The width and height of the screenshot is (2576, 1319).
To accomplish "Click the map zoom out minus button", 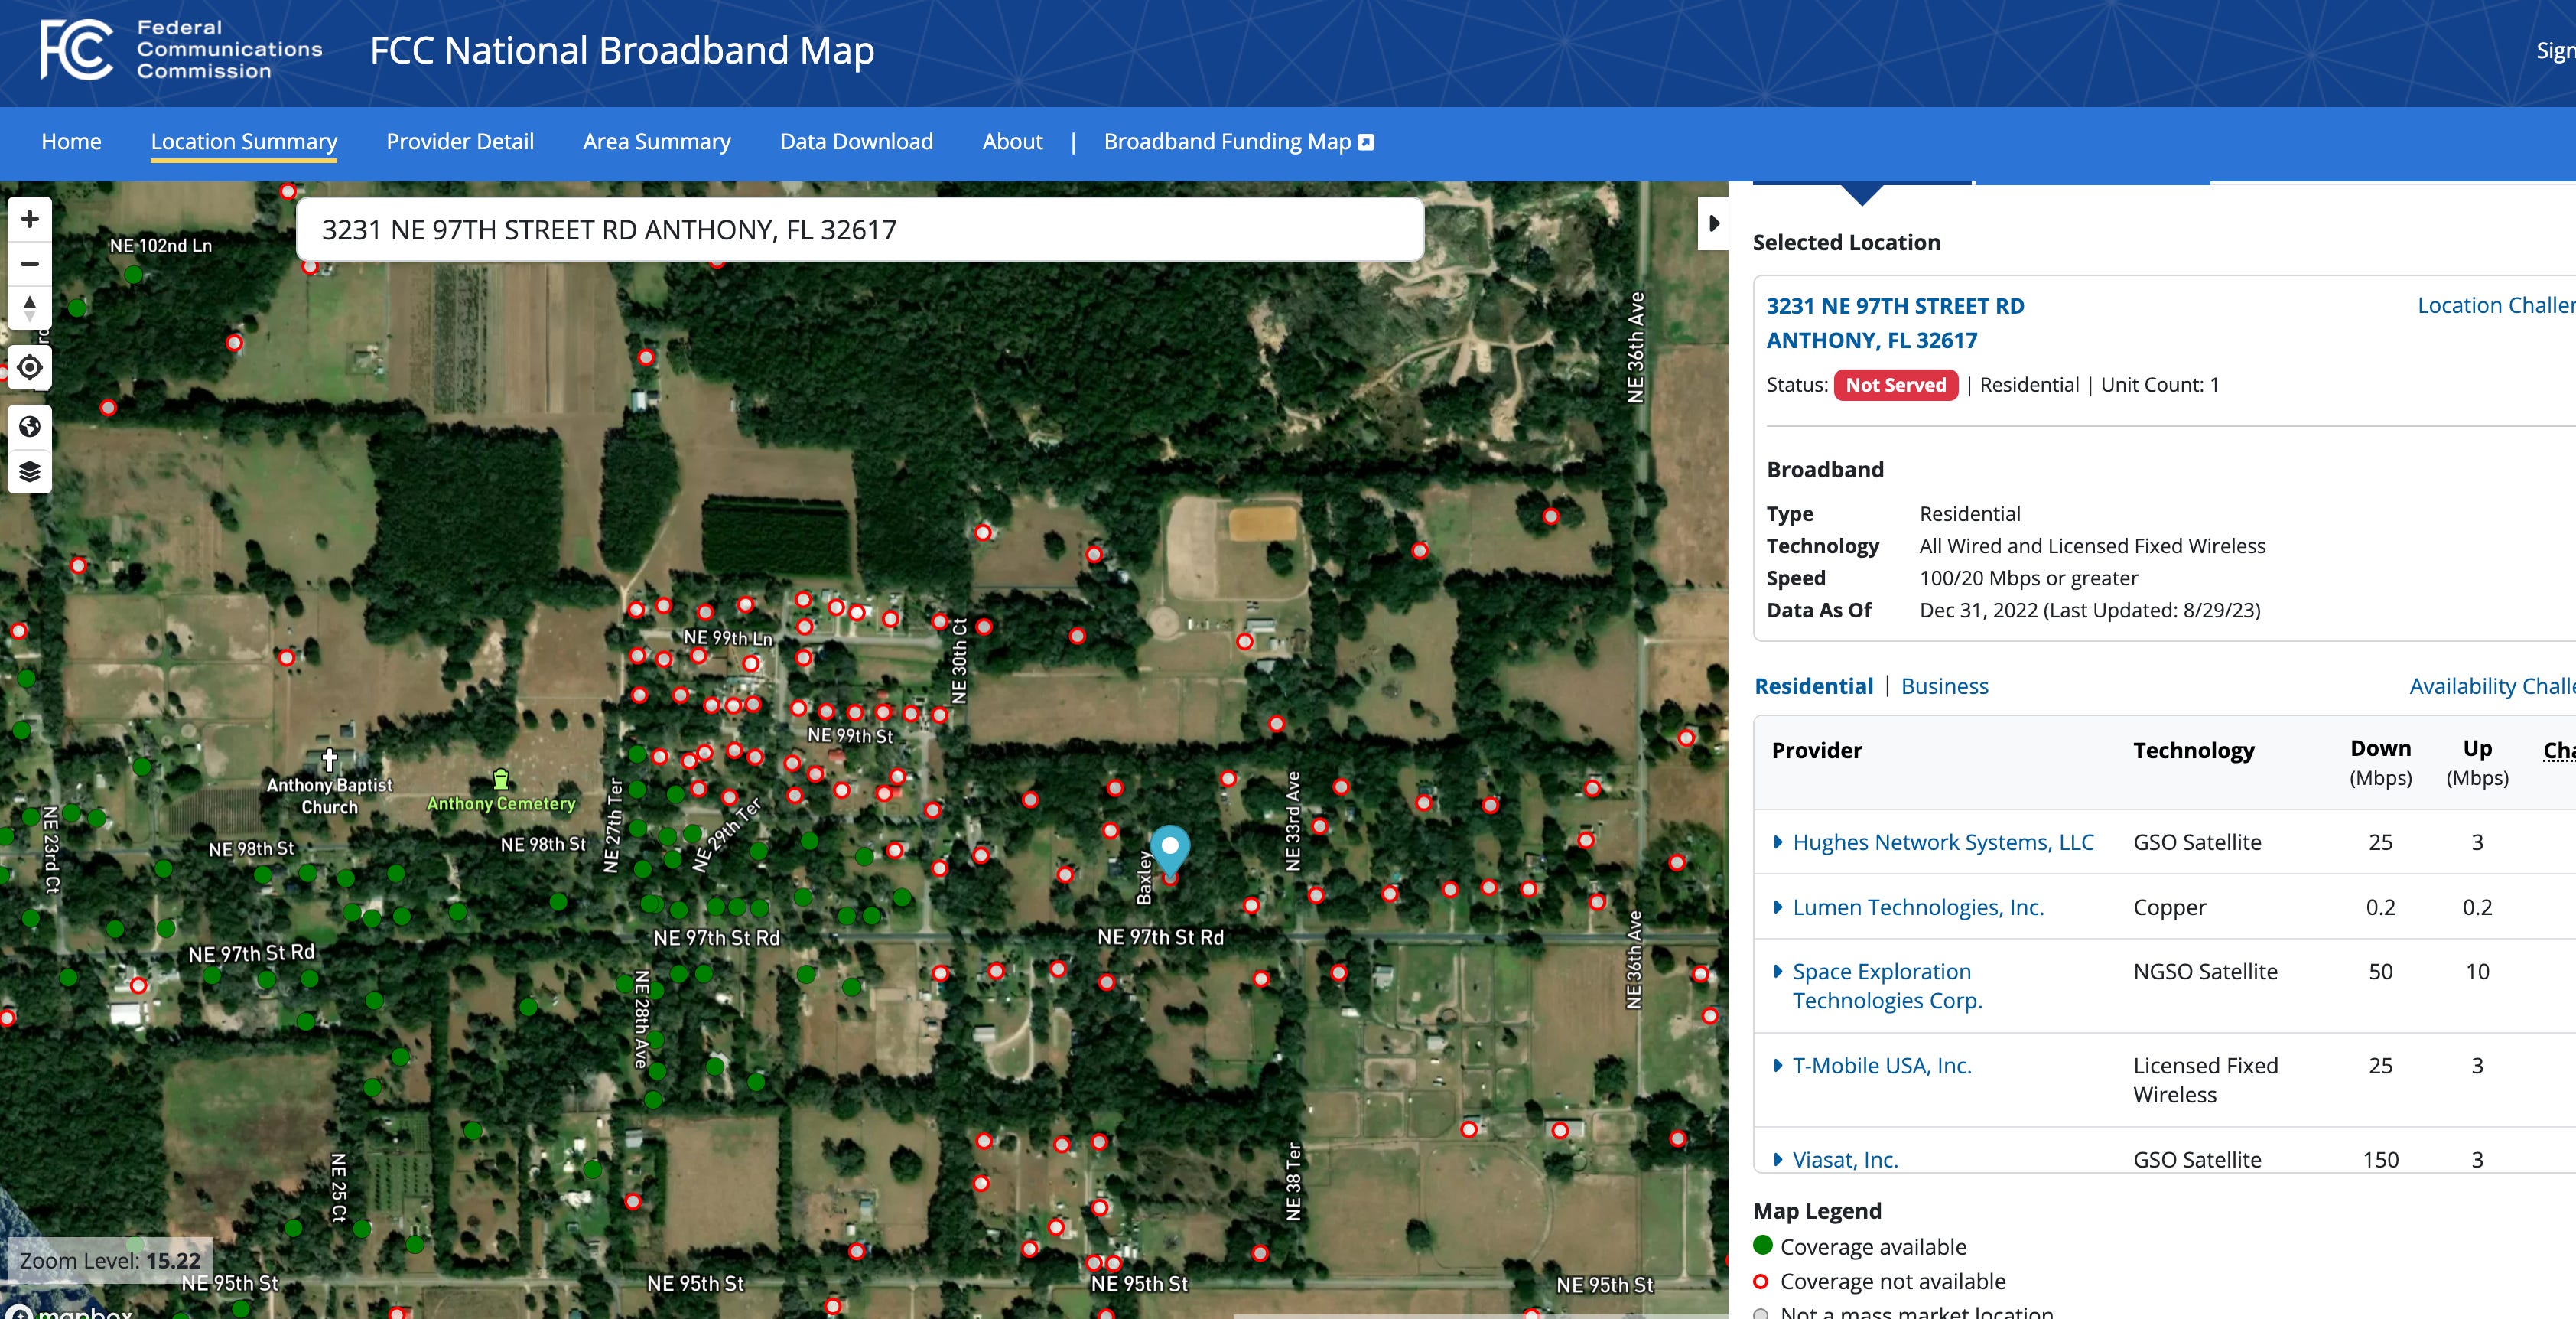I will 30,264.
